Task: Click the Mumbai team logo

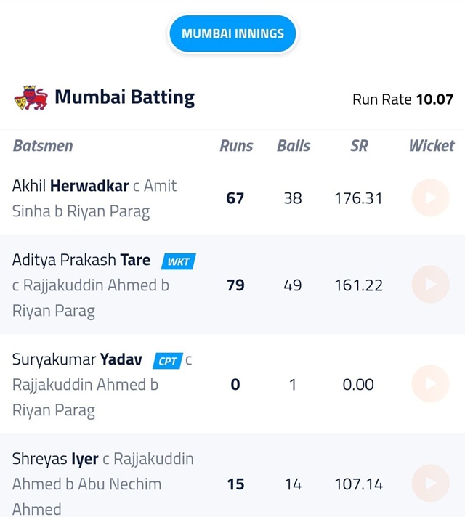Action: point(31,97)
